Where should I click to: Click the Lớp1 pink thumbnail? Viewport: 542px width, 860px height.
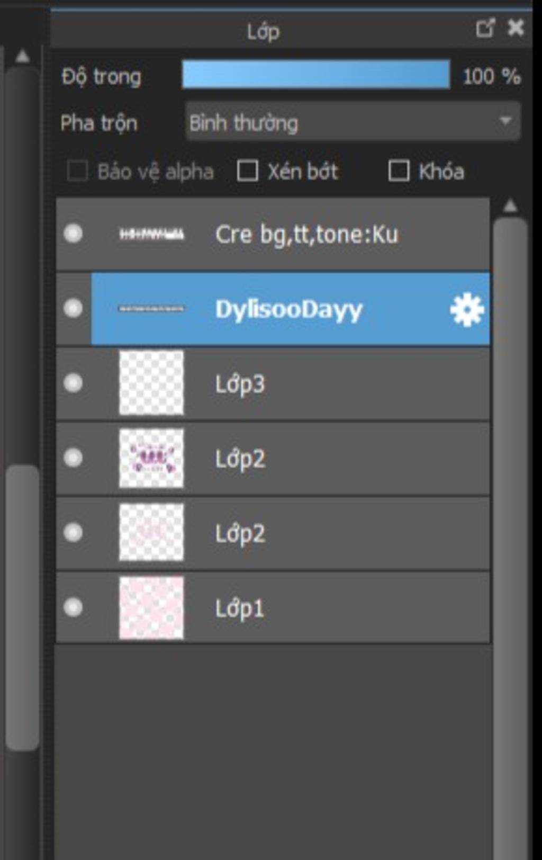pos(151,607)
